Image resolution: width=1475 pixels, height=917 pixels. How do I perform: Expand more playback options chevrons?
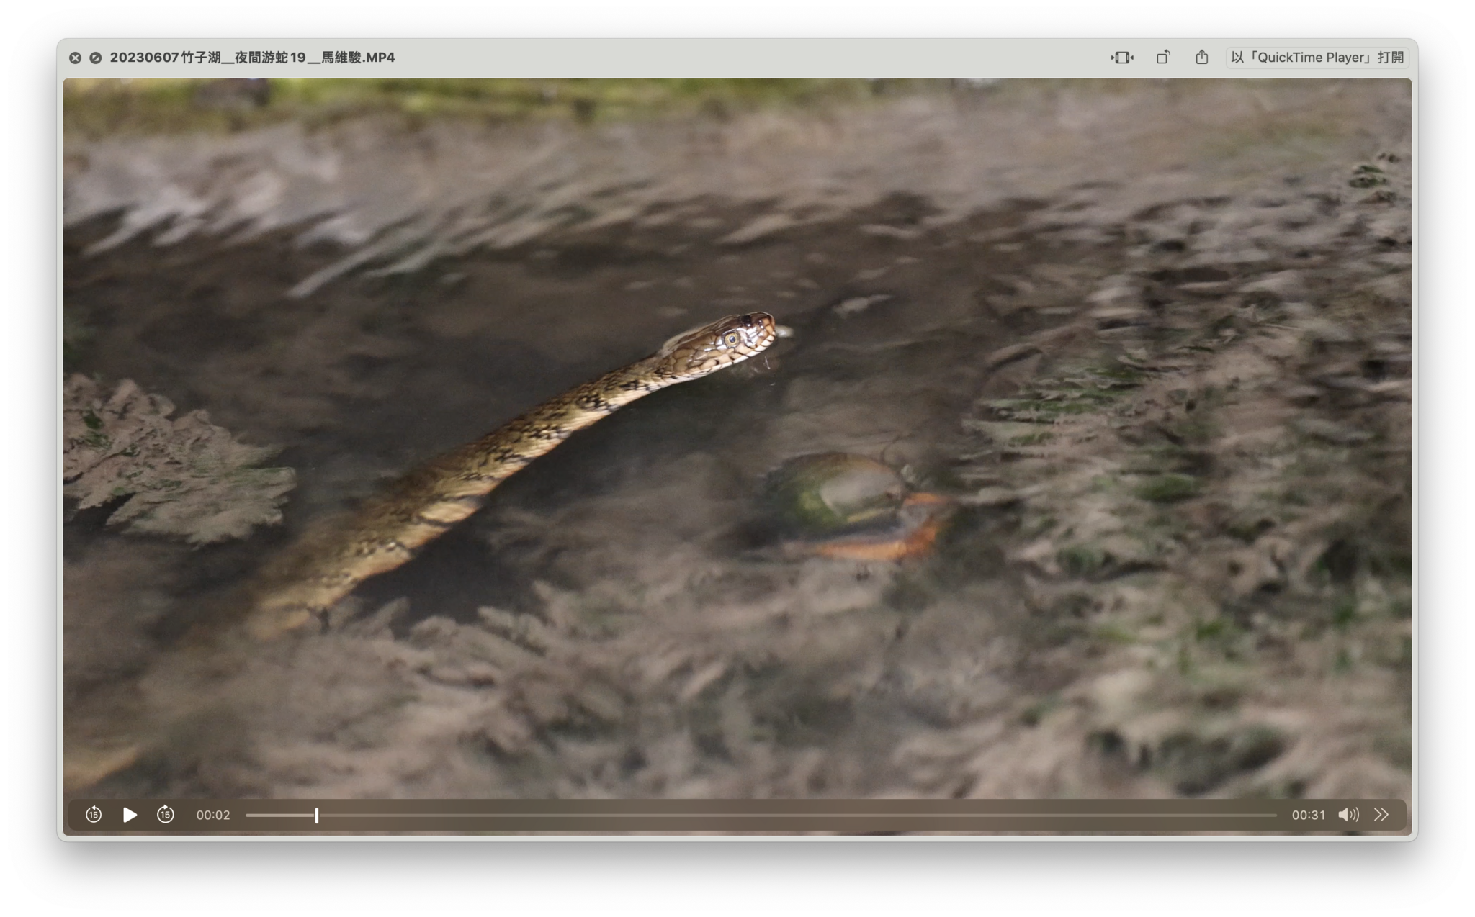click(1381, 814)
